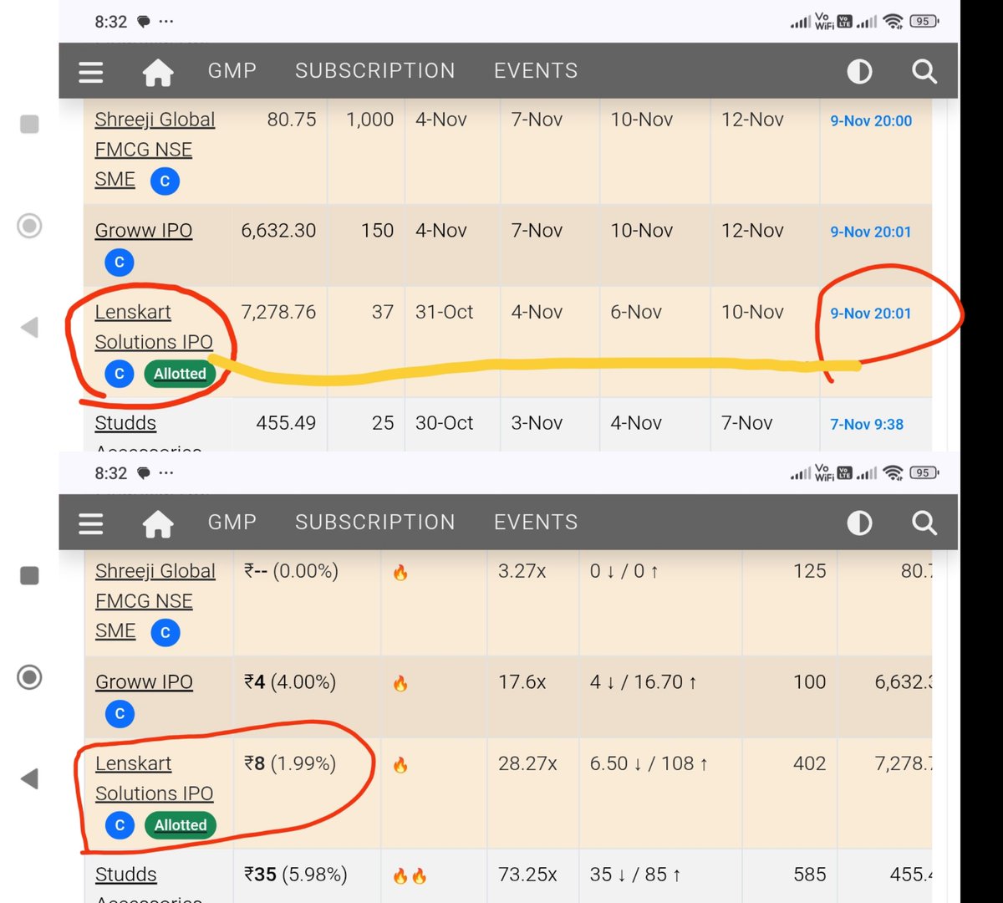Image resolution: width=1003 pixels, height=903 pixels.
Task: Select GMP ₹-- (0.00%) for Shreeji
Action: 292,571
